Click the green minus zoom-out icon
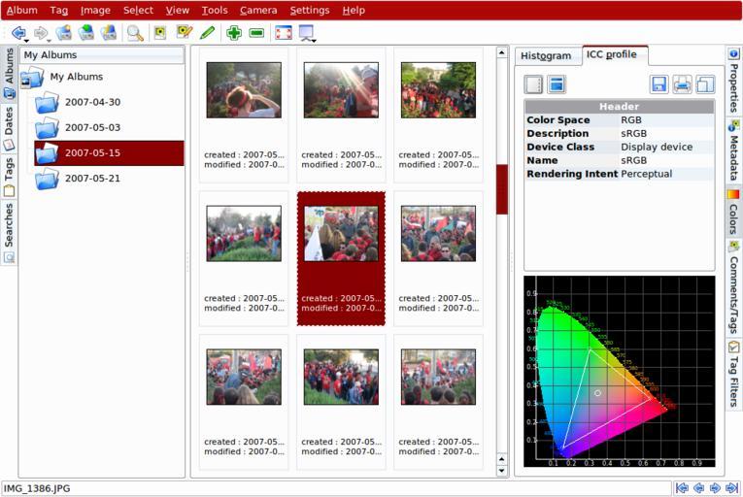Image resolution: width=743 pixels, height=497 pixels. coord(256,33)
